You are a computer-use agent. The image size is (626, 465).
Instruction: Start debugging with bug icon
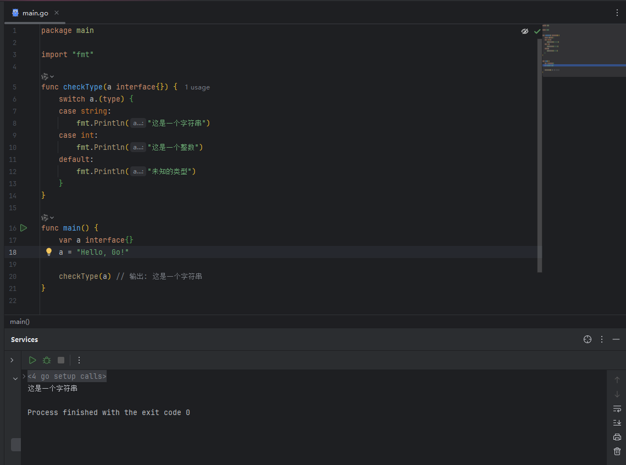tap(47, 360)
